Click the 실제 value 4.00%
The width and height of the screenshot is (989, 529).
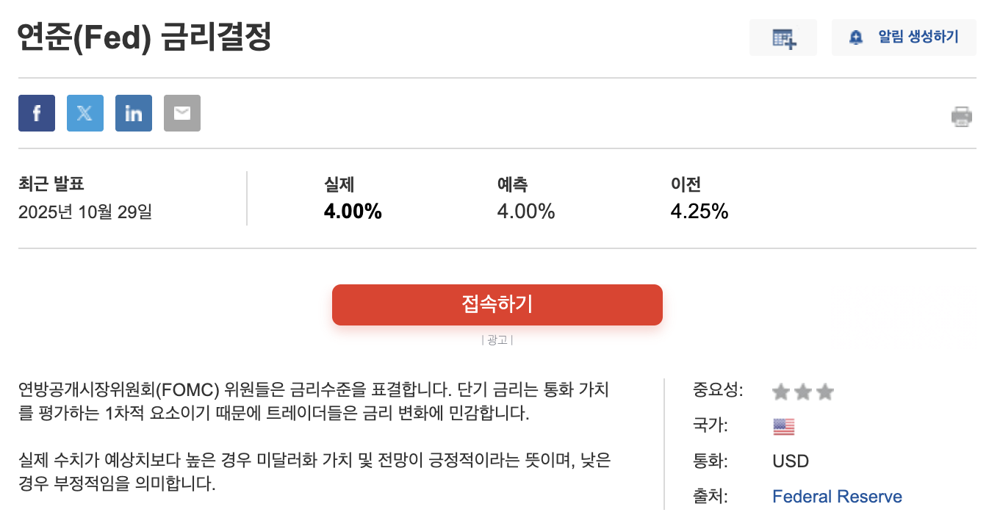point(353,212)
